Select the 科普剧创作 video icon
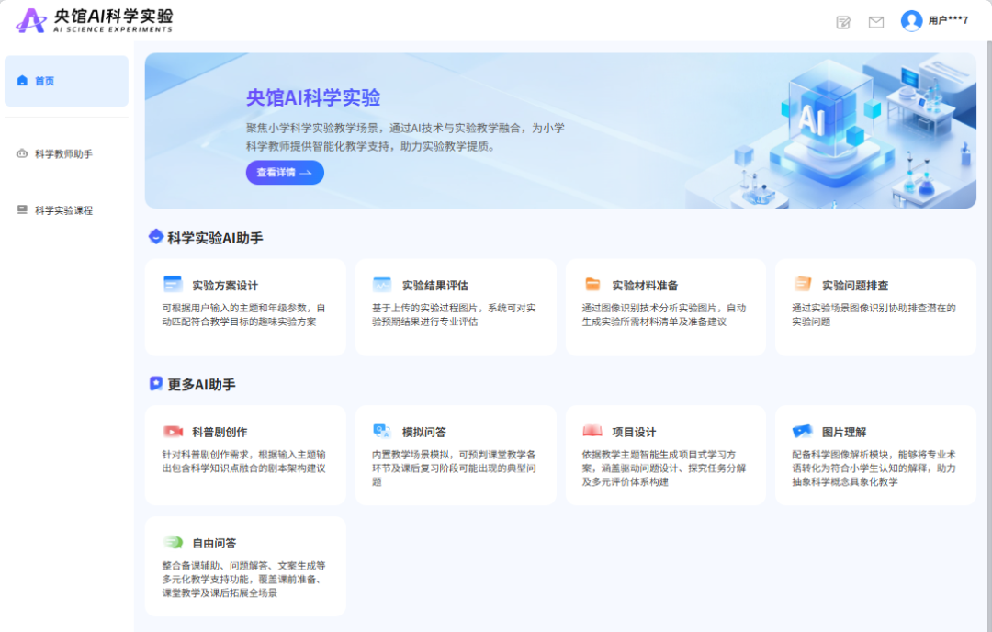 (x=171, y=432)
